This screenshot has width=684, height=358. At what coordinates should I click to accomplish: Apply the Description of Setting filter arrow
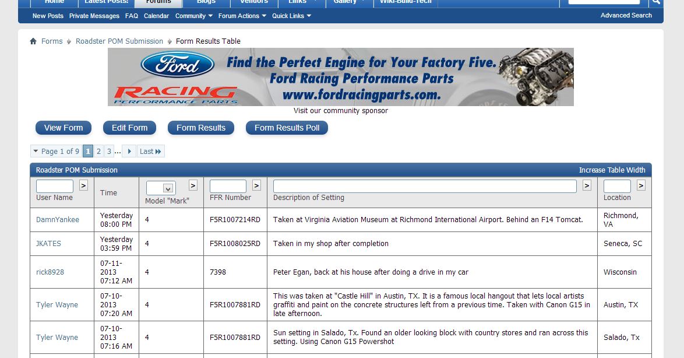click(587, 185)
